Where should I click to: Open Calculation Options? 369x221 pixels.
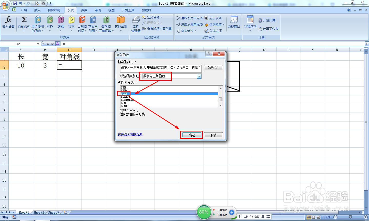[250, 24]
